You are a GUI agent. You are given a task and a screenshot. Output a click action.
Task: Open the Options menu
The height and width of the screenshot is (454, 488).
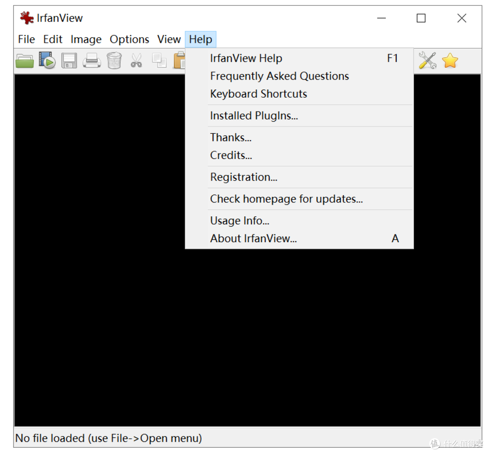(129, 39)
